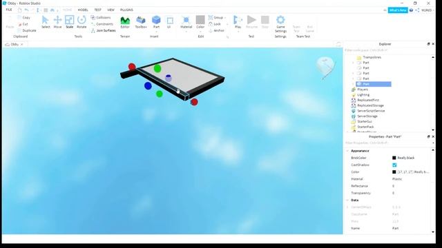Open dropdown arrow under Part button
Image resolution: width=442 pixels, height=248 pixels.
156,31
